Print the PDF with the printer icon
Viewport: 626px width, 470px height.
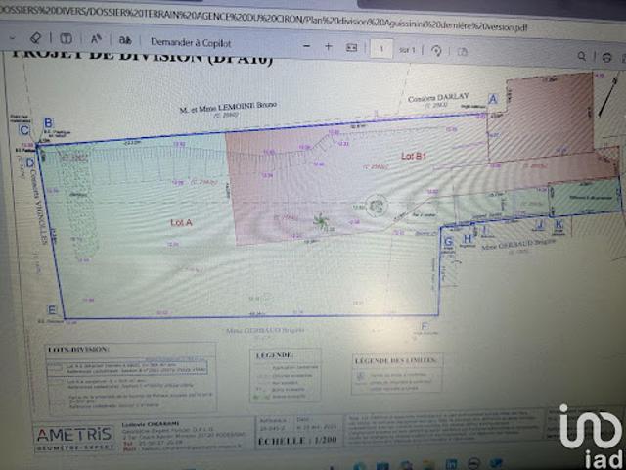pyautogui.click(x=606, y=57)
